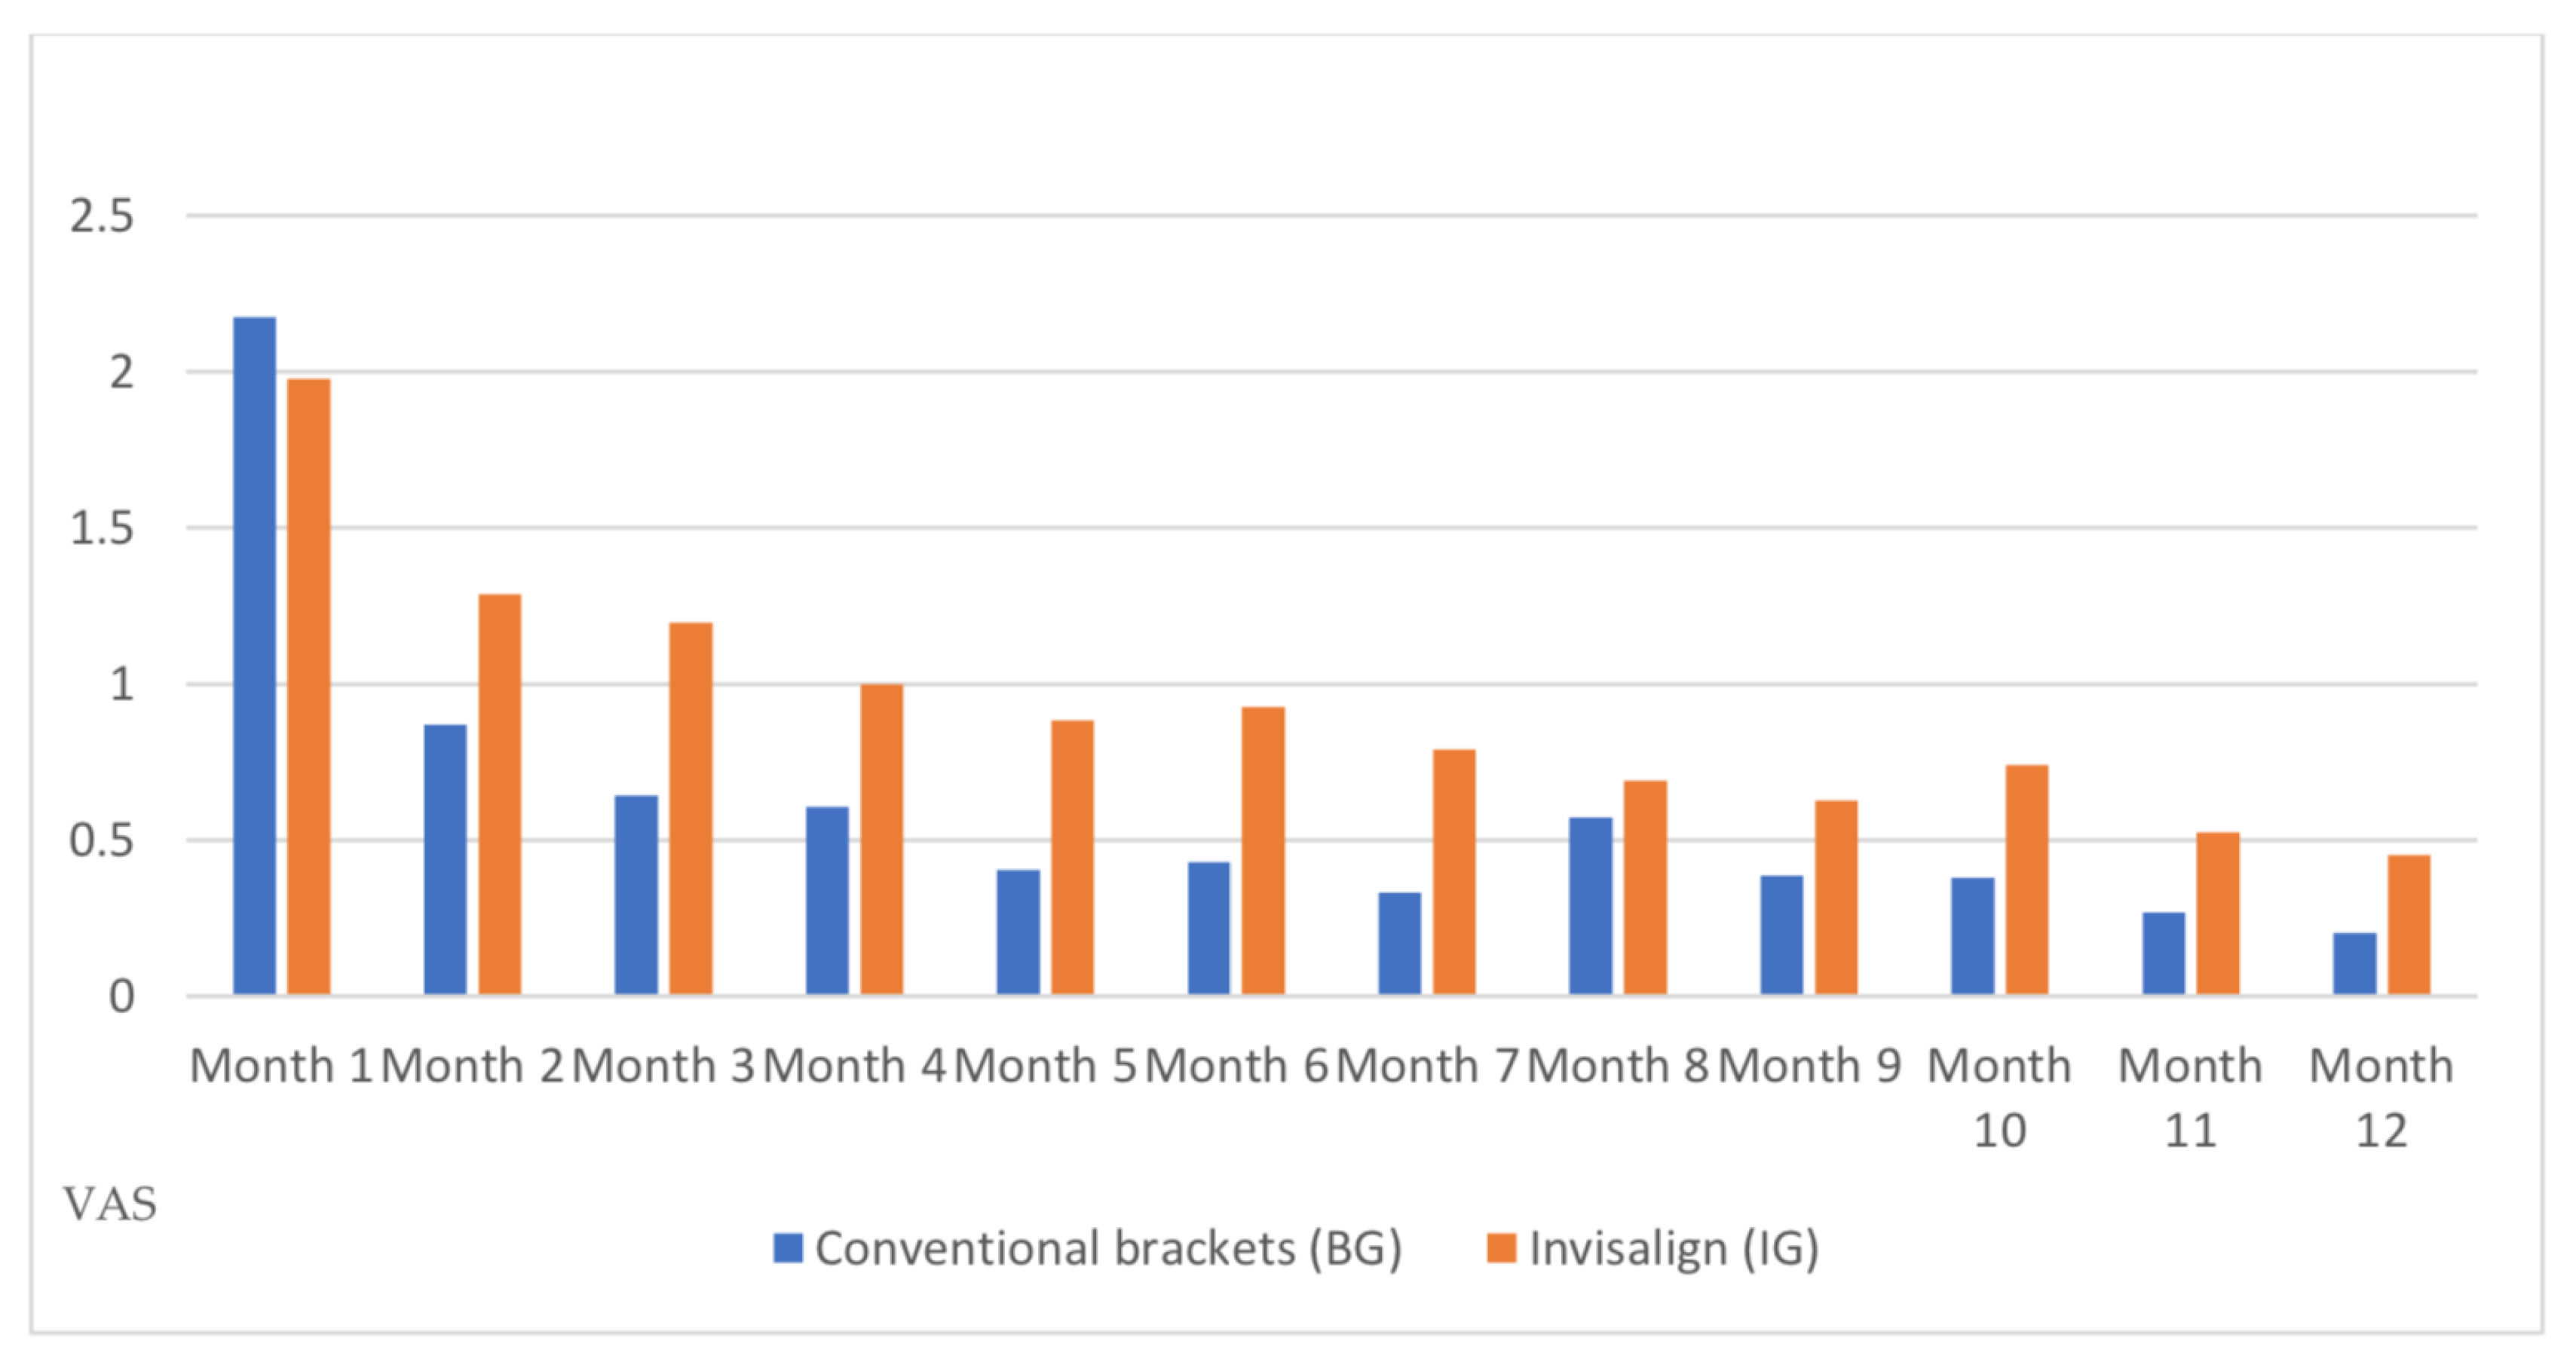Click the Conventional brackets (BG) legend label
The height and width of the screenshot is (1371, 2576).
1108,1248
